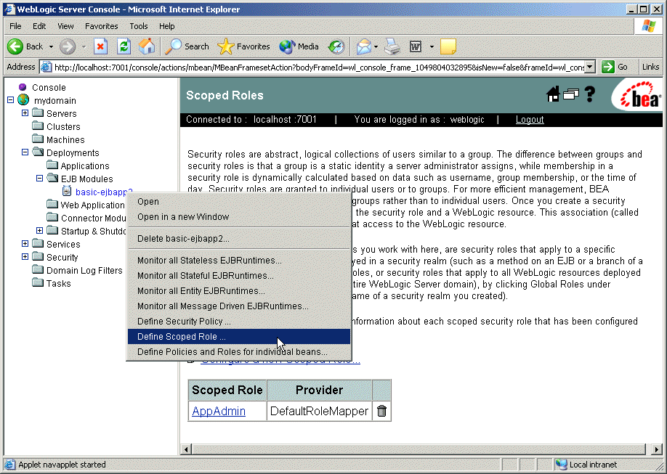Click the purple Console node icon
This screenshot has width=667, height=474.
23,87
